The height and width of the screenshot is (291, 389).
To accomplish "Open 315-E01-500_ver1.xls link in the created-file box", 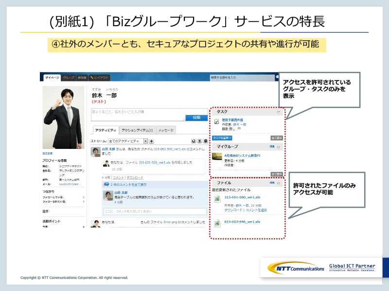I will pos(155,162).
